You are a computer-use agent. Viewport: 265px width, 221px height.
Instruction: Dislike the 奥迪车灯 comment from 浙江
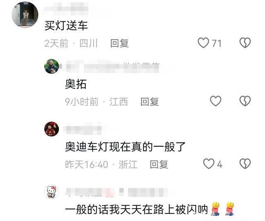coord(245,164)
